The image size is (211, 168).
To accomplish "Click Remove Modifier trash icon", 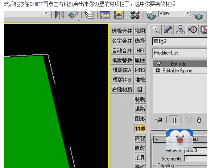I will (199, 120).
